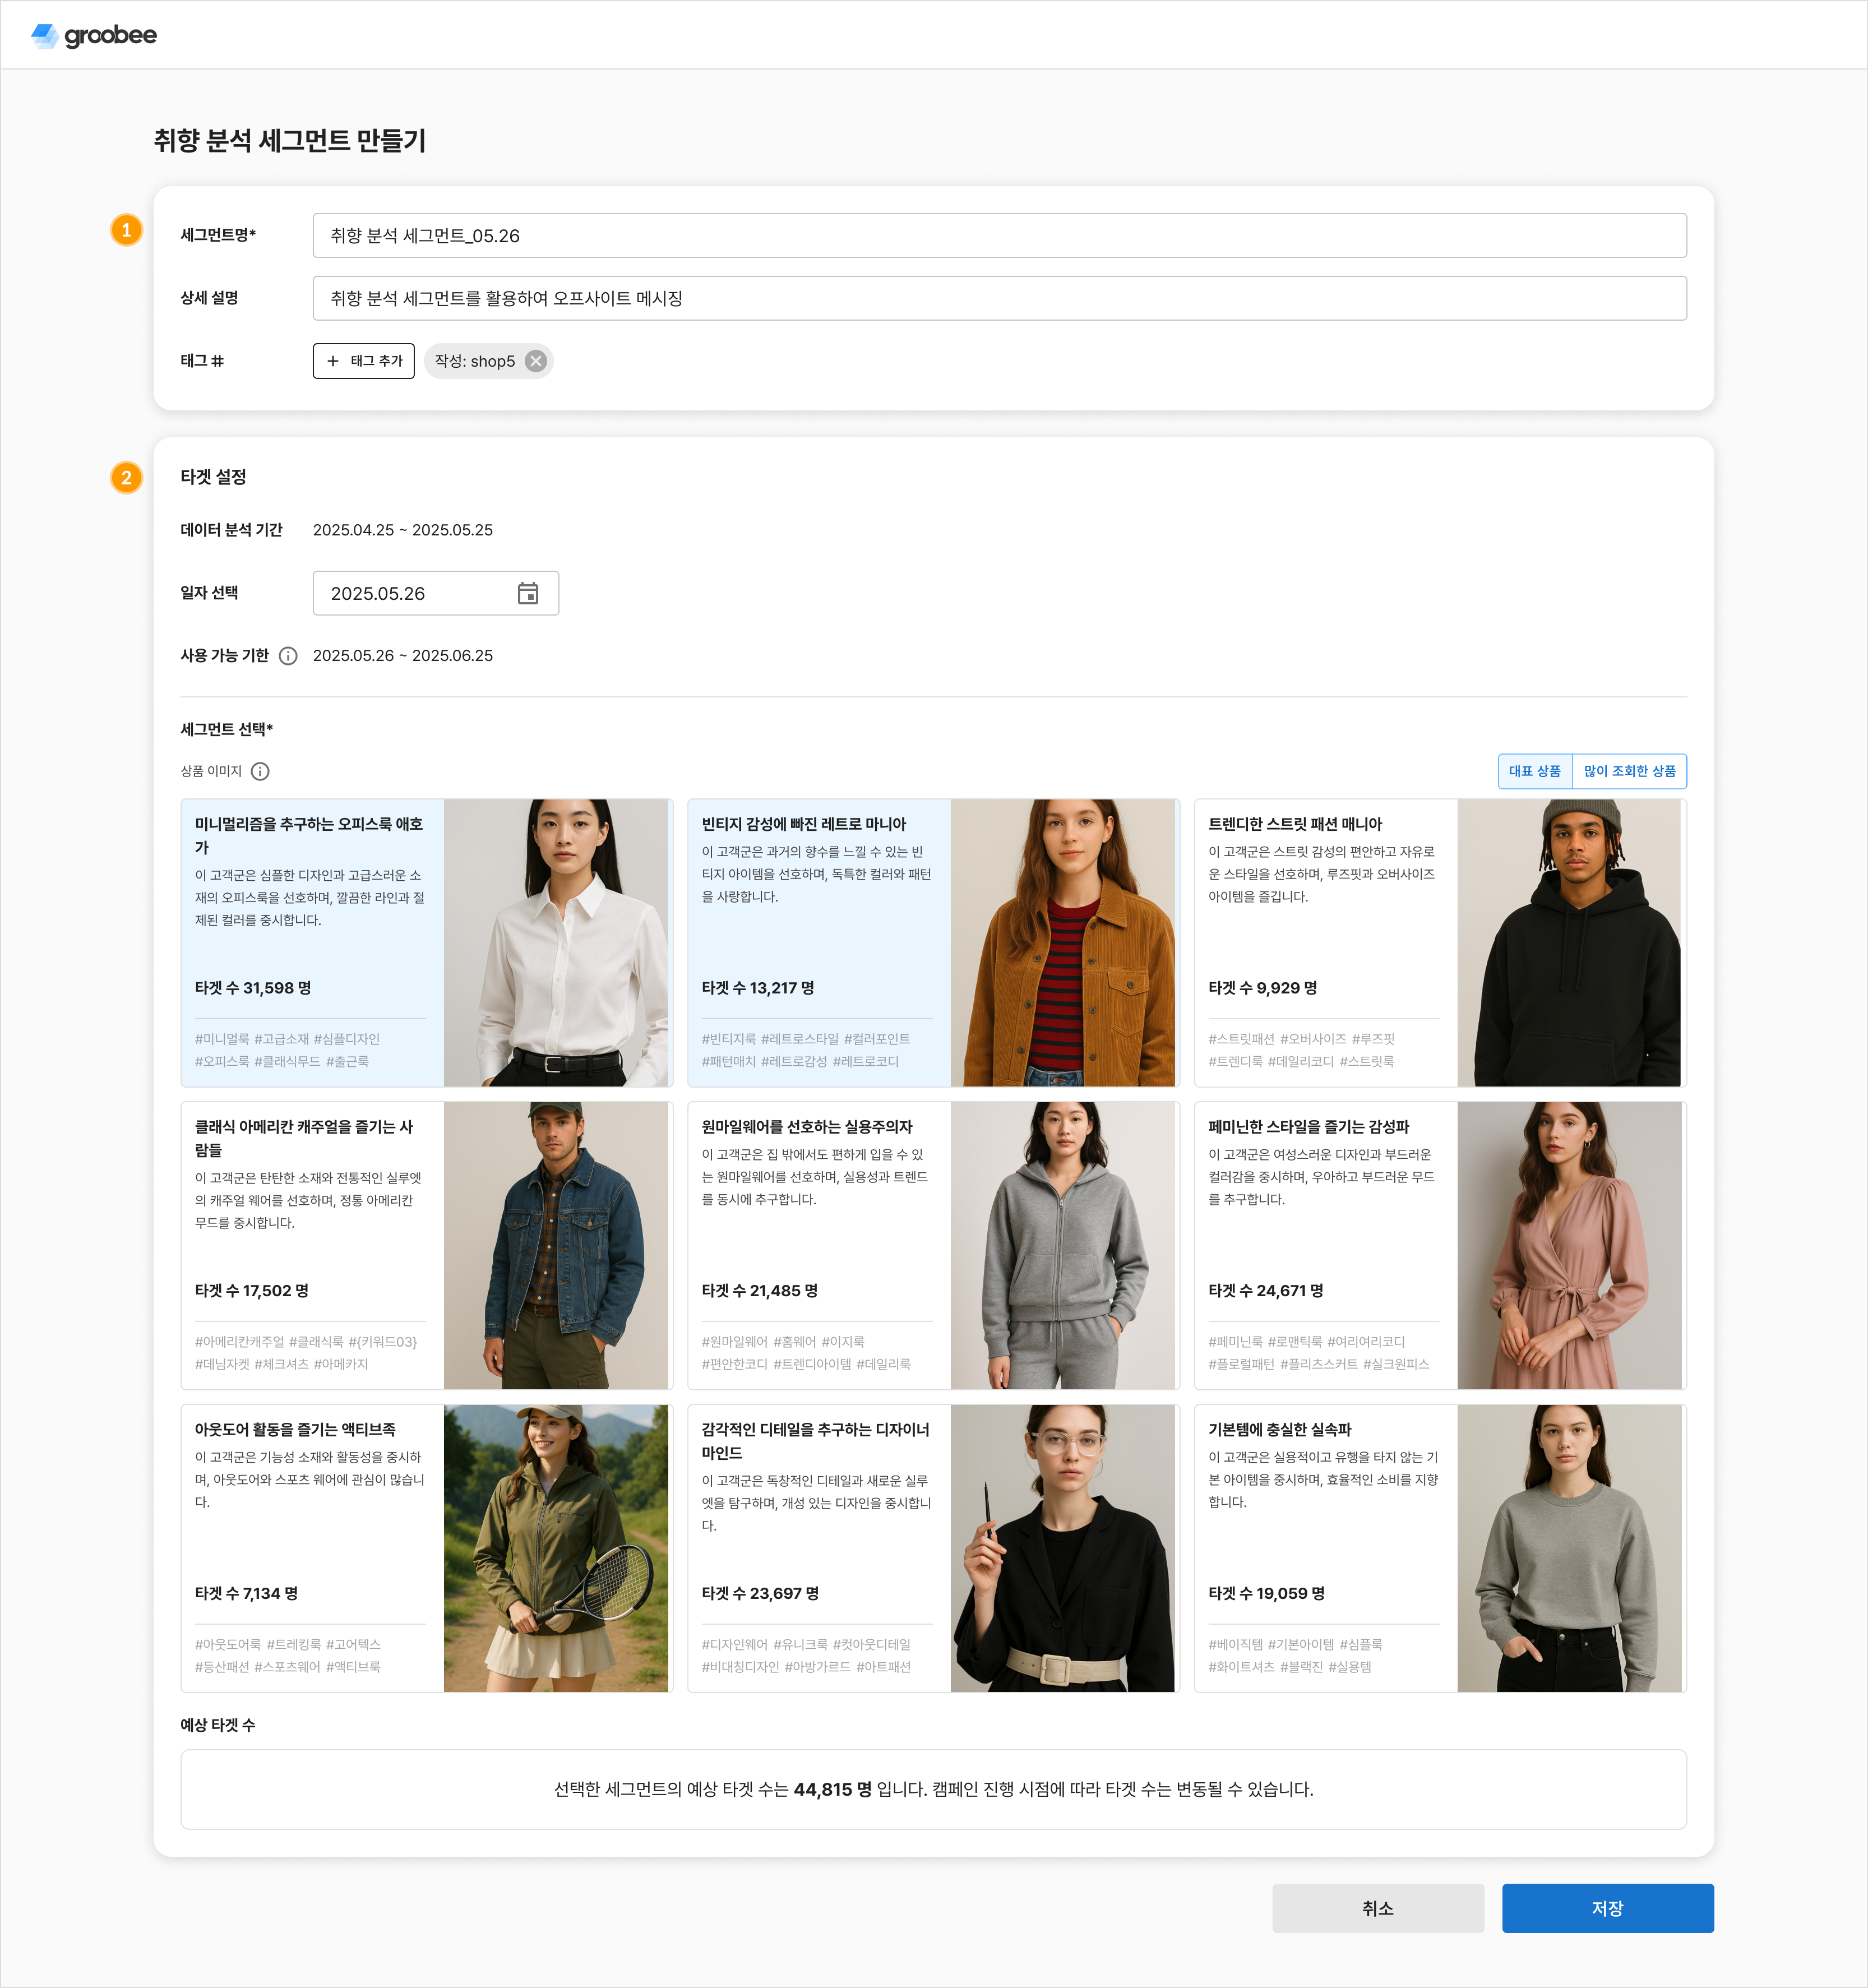The height and width of the screenshot is (1988, 1868).
Task: Open the calendar date picker icon
Action: [x=528, y=593]
